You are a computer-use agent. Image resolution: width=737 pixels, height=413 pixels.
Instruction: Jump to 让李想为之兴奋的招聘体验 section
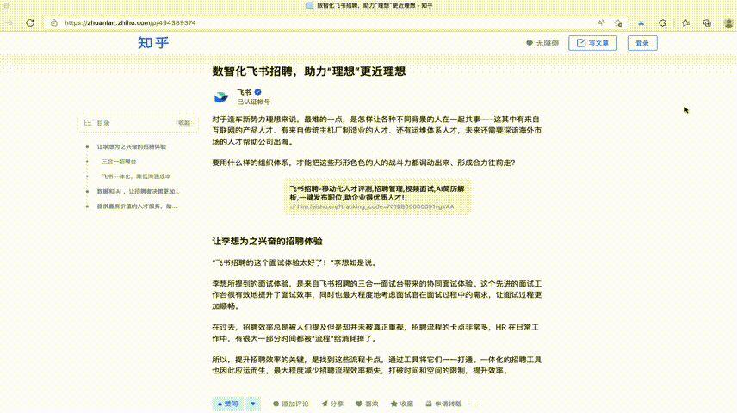click(x=132, y=146)
